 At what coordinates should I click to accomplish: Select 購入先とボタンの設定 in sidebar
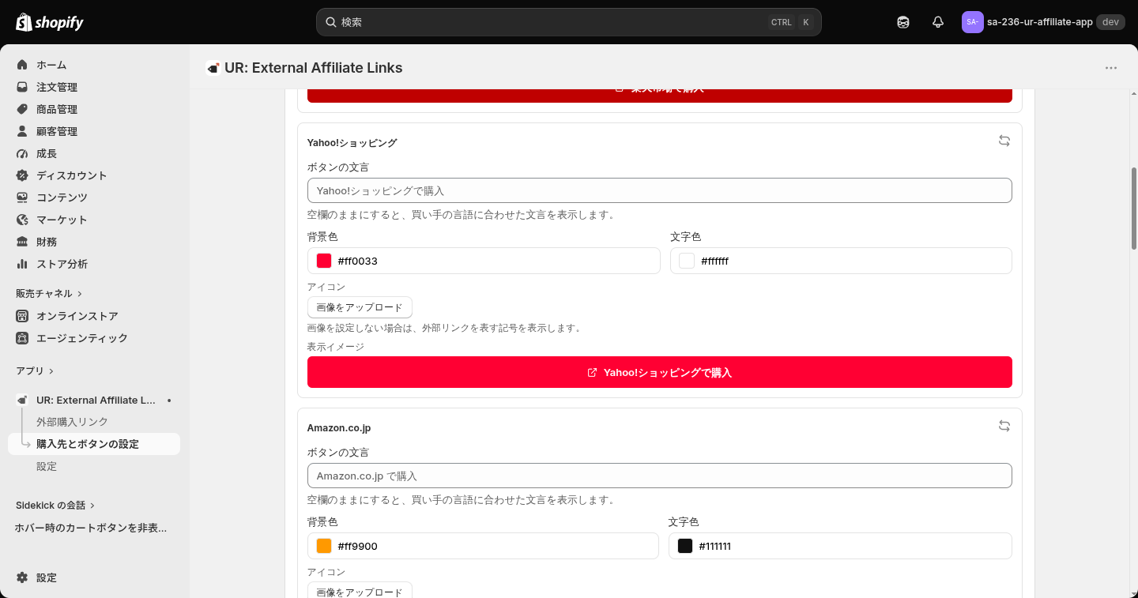coord(94,444)
